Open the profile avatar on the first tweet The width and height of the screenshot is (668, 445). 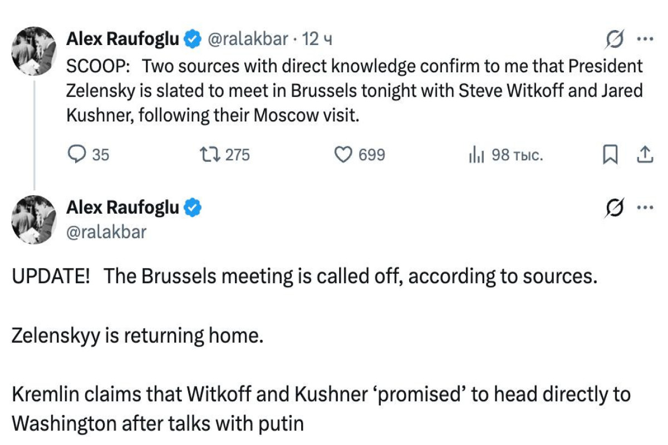[34, 51]
